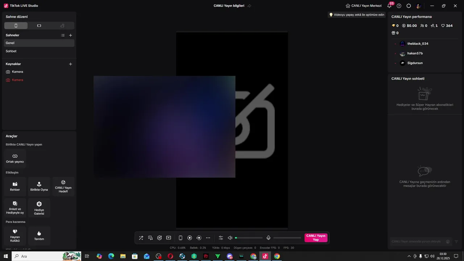Open the Ortak yayıncı tool
This screenshot has width=464, height=261.
(x=15, y=158)
